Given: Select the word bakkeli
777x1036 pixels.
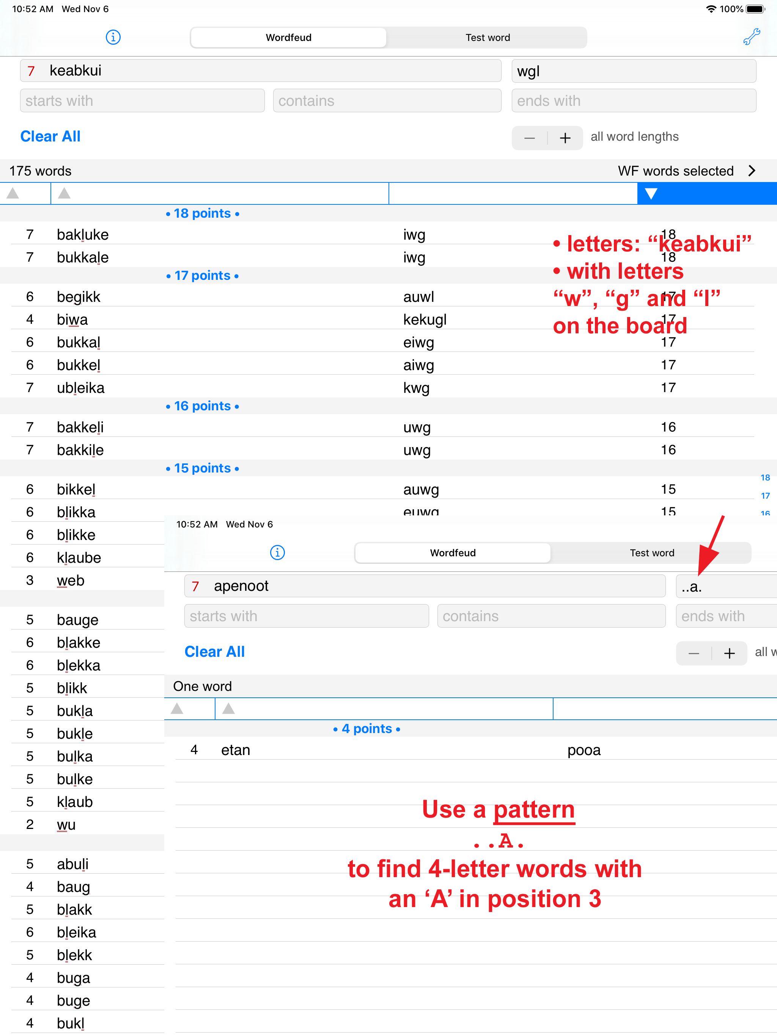Looking at the screenshot, I should (x=80, y=427).
